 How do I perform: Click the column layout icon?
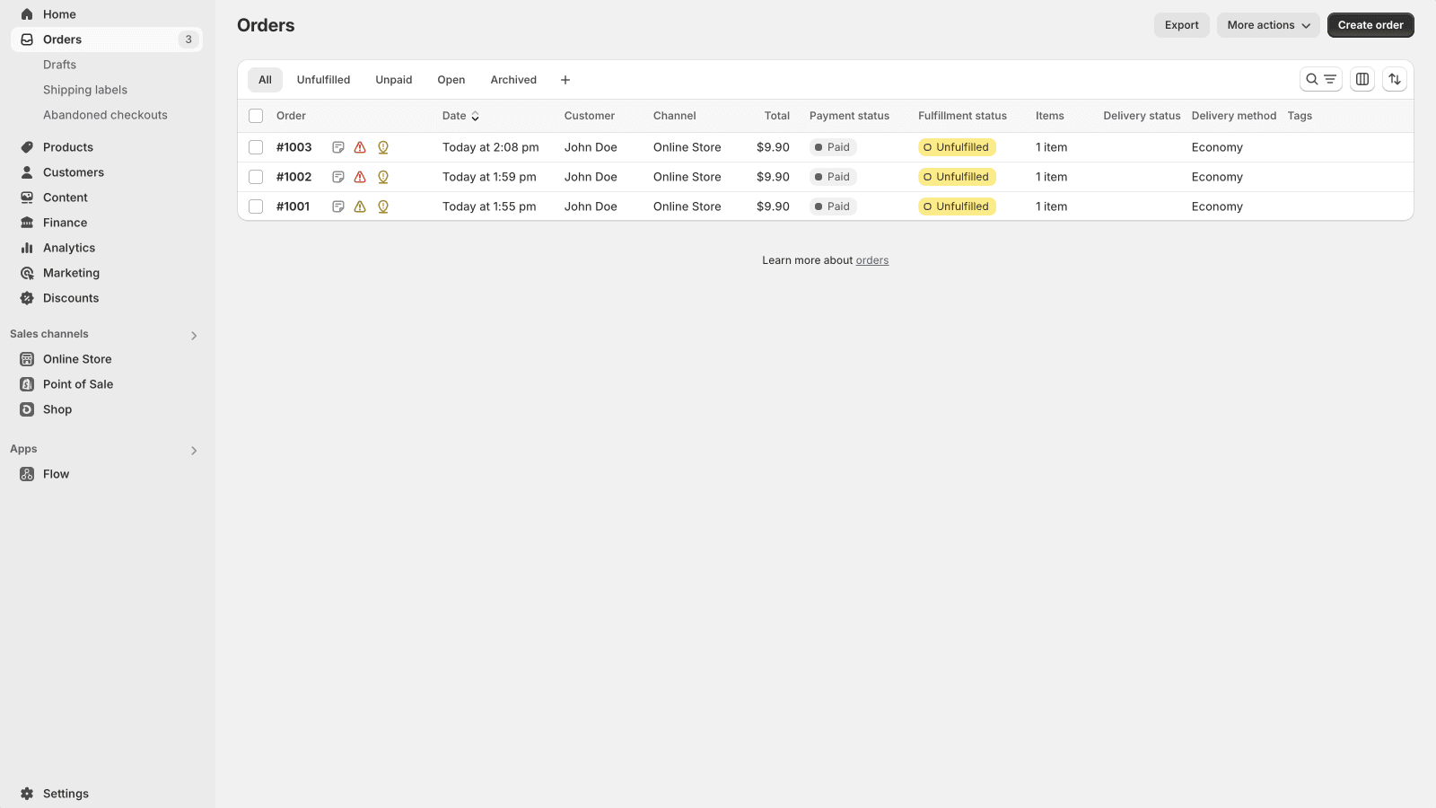click(x=1362, y=79)
